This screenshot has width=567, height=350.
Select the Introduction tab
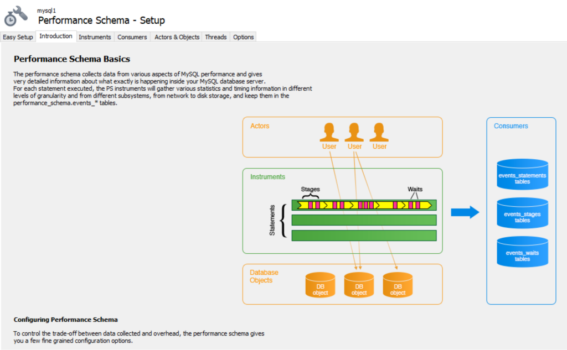pos(56,36)
